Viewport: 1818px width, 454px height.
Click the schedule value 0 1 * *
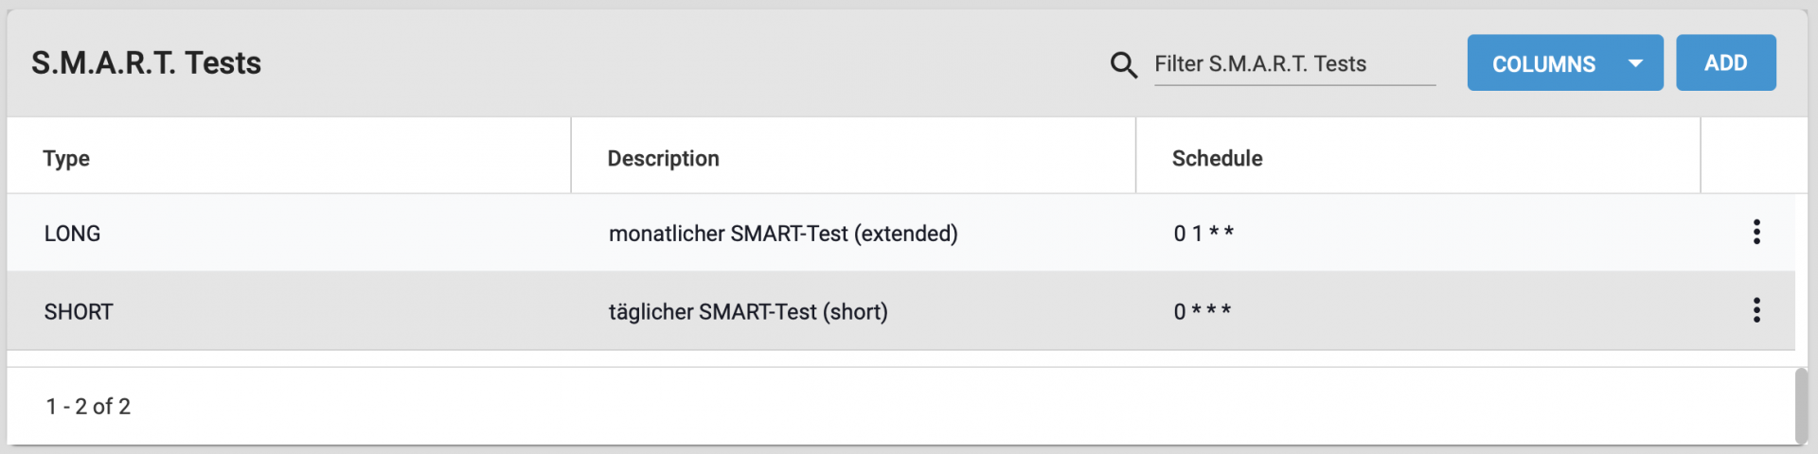point(1203,234)
